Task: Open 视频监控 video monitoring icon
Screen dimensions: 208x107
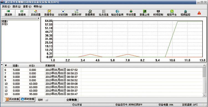Action: coord(186,13)
